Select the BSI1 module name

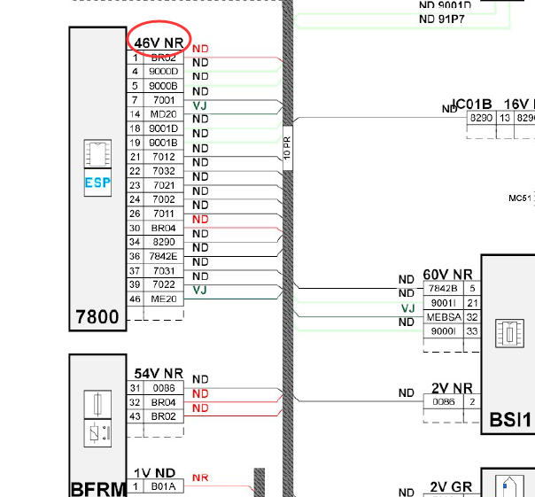(510, 420)
